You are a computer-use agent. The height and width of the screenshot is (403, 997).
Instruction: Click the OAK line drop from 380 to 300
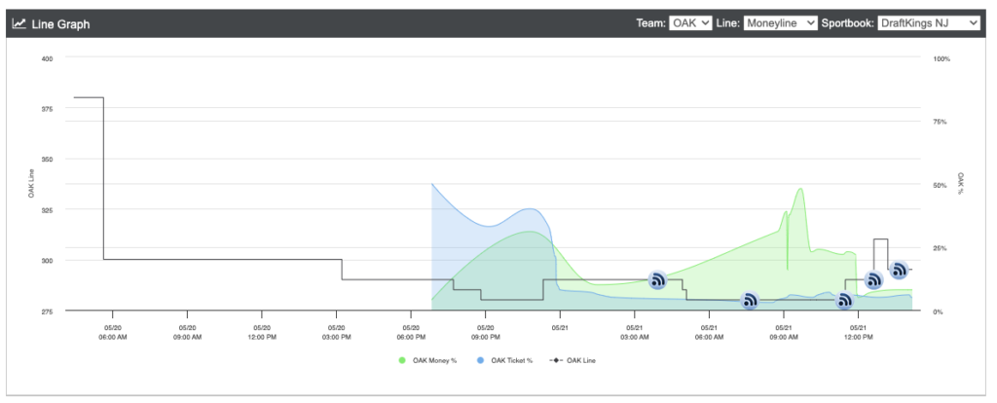103,178
